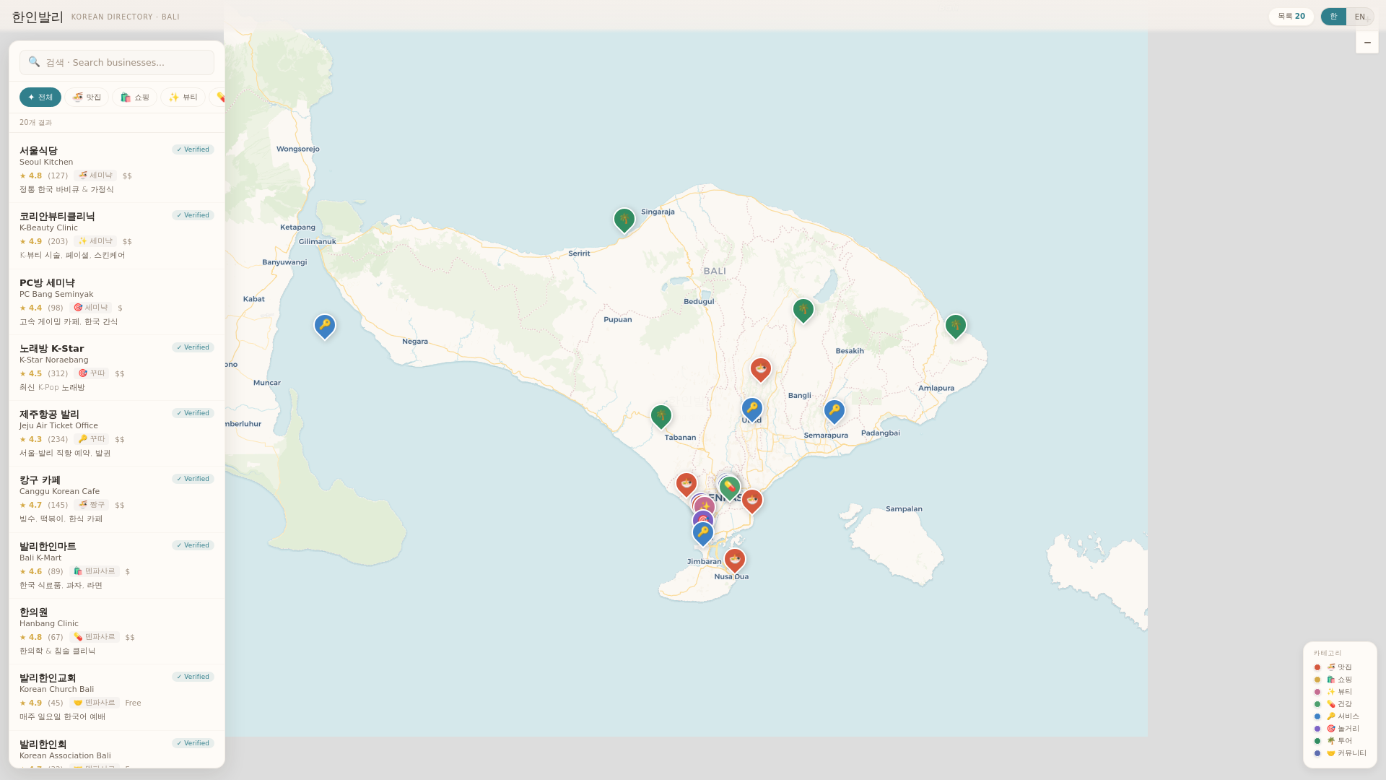Select the blue key marker at Ubud
The image size is (1386, 780).
pyautogui.click(x=751, y=409)
